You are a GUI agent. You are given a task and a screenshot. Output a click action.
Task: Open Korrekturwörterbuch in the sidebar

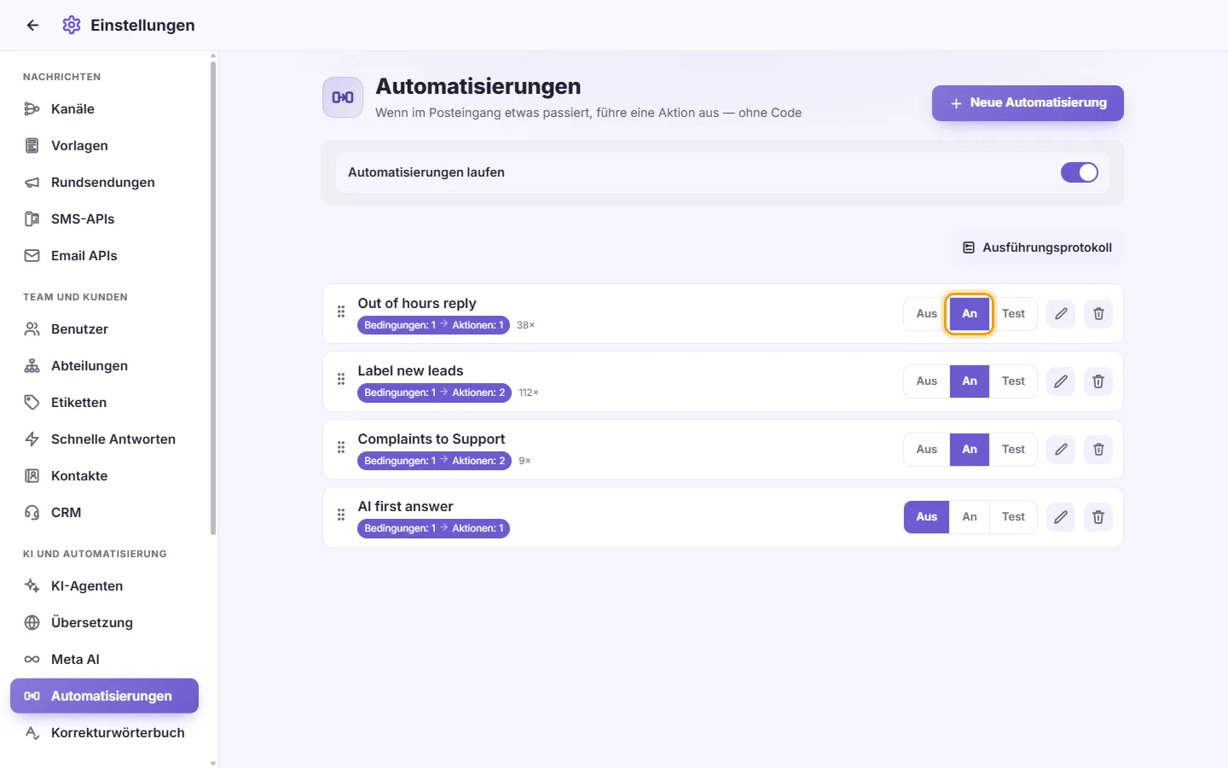pyautogui.click(x=104, y=733)
